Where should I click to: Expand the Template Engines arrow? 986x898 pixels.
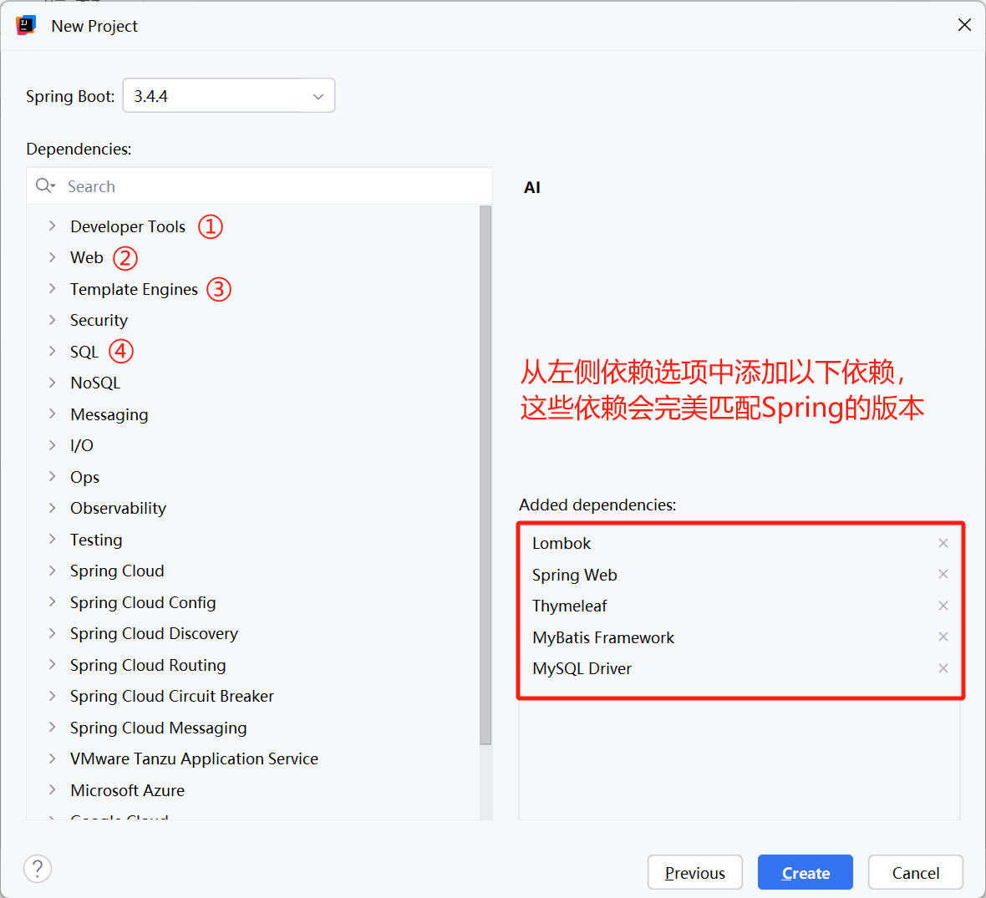click(52, 289)
